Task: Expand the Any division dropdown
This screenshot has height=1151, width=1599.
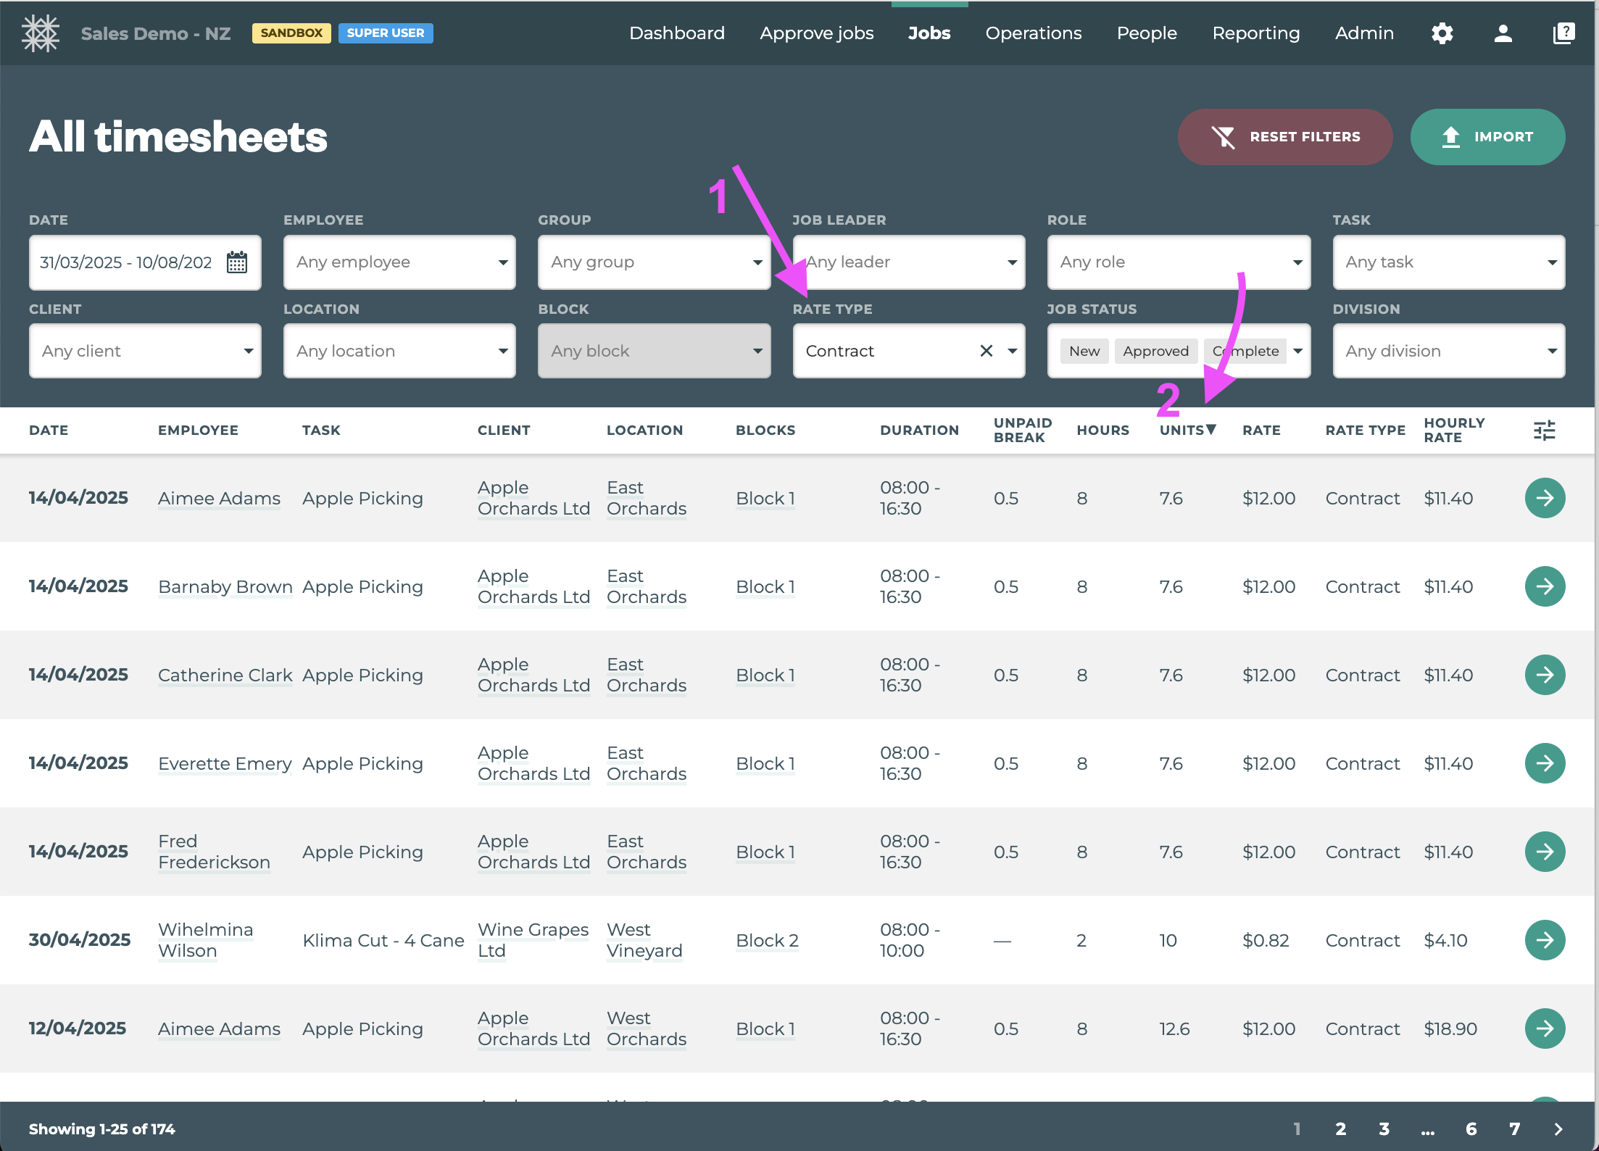Action: (1448, 352)
